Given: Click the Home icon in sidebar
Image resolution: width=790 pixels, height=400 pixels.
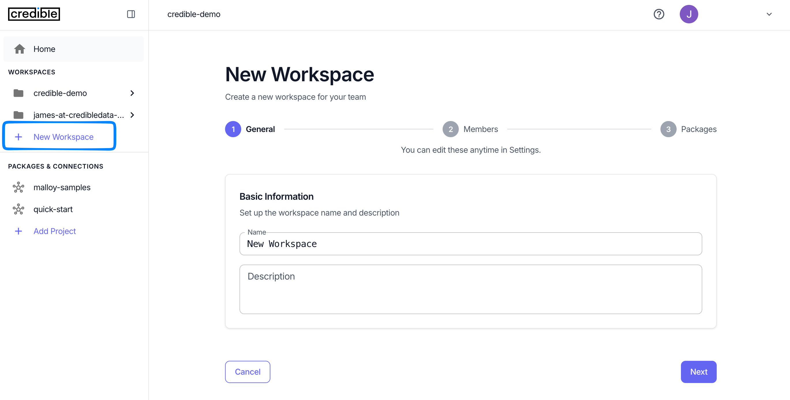Looking at the screenshot, I should (x=20, y=49).
